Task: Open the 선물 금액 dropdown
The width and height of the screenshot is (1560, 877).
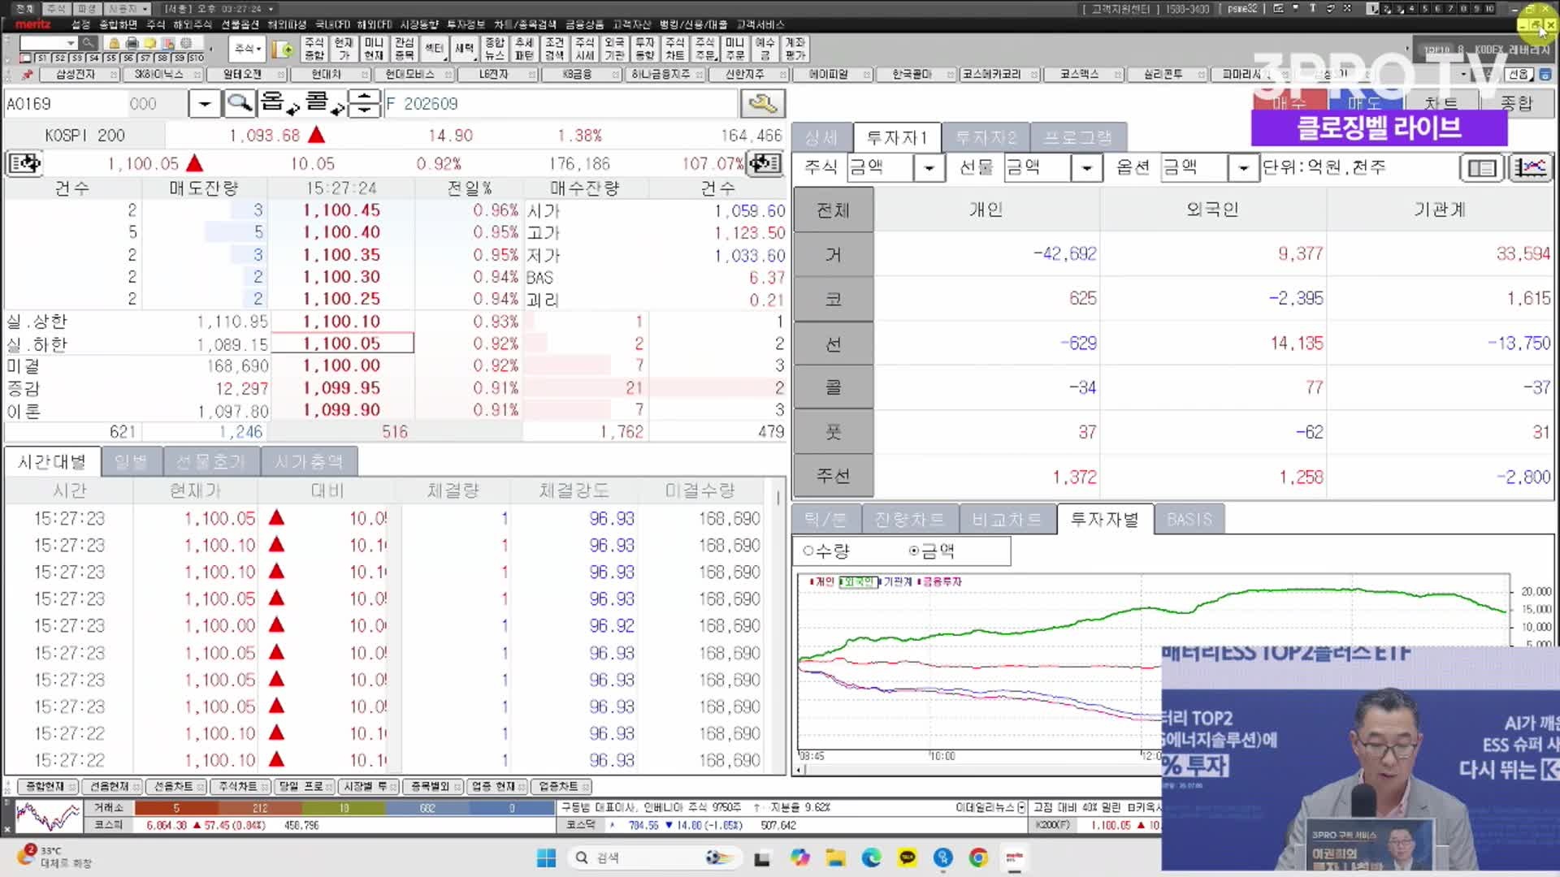Action: 1085,168
